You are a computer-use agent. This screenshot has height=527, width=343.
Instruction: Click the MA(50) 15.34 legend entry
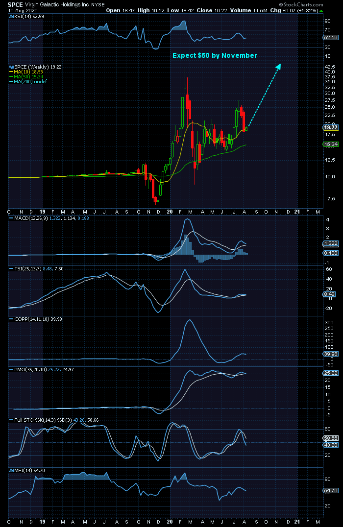coord(26,76)
